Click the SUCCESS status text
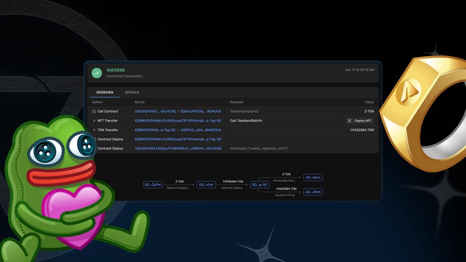Image resolution: width=466 pixels, height=262 pixels. [116, 70]
